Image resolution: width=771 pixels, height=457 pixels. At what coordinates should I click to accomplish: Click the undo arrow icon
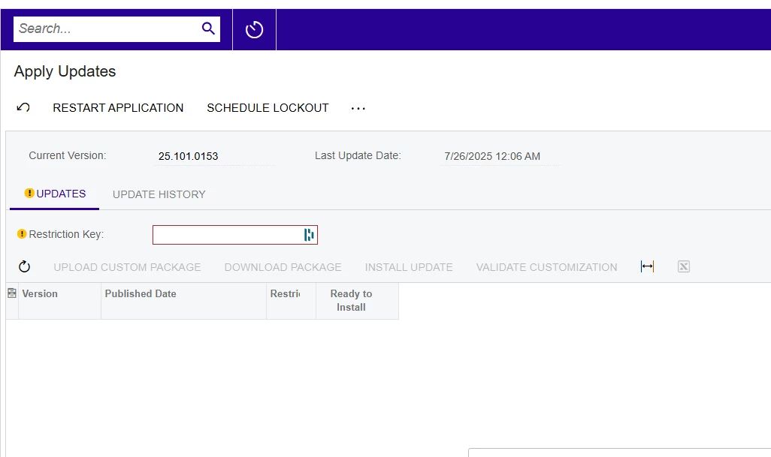[23, 107]
